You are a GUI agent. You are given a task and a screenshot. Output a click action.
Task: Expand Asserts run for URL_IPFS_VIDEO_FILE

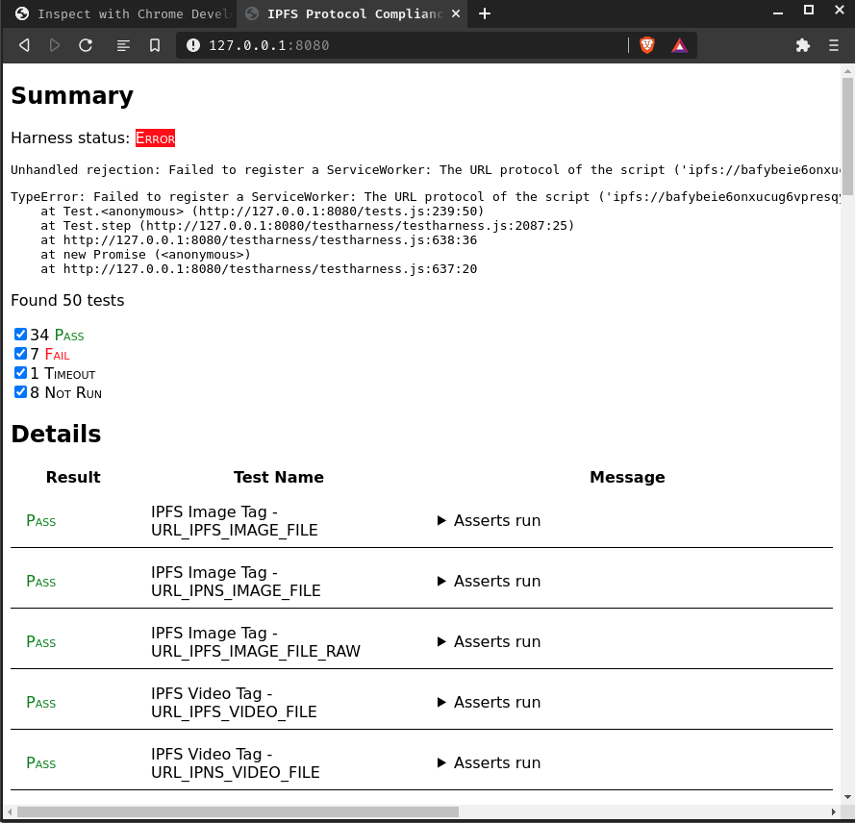click(490, 702)
